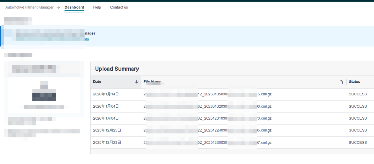Go to Automotive Fitment Manager breadcrumb
This screenshot has height=164, width=374.
pyautogui.click(x=29, y=7)
